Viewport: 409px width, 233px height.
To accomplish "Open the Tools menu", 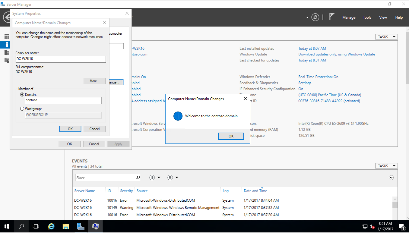I will coord(367,17).
